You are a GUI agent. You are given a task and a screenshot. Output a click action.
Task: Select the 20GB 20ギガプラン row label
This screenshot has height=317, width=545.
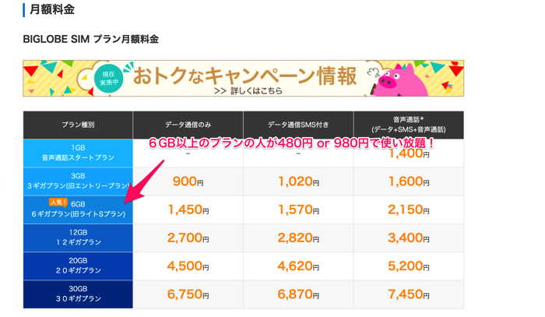pyautogui.click(x=78, y=266)
